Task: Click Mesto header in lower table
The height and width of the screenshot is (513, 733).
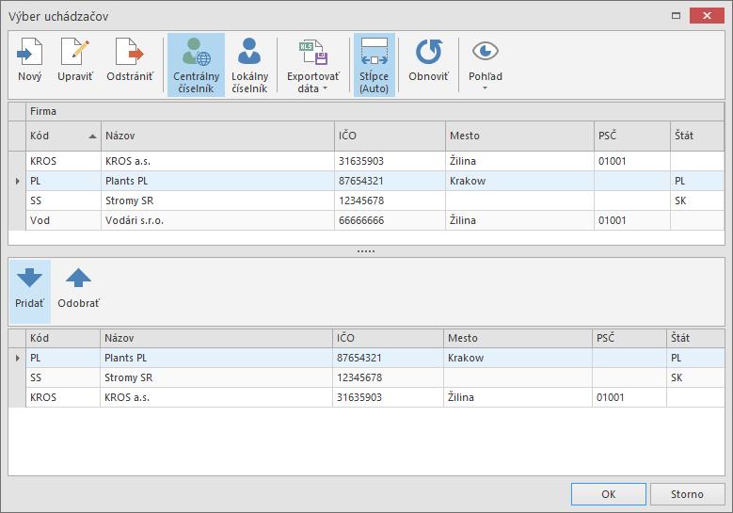Action: point(518,338)
